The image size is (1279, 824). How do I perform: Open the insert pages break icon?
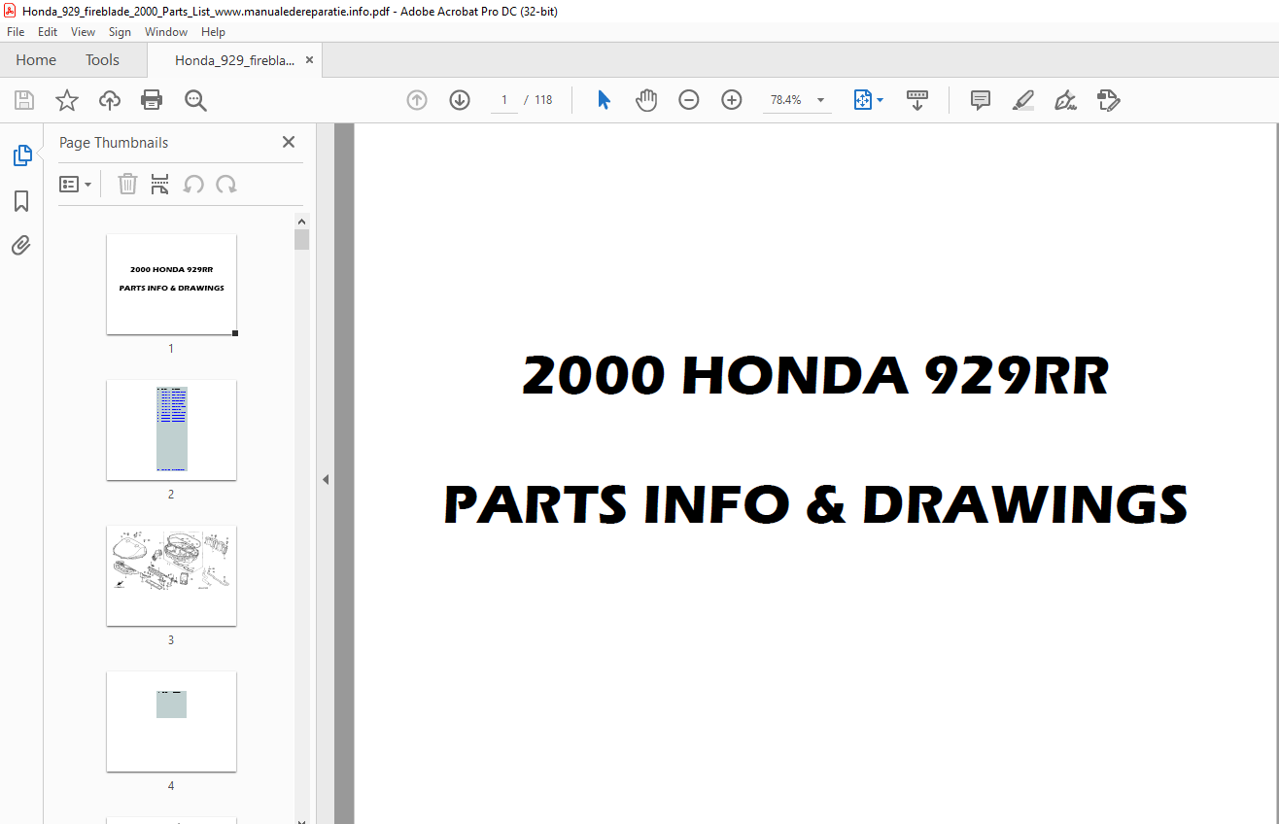tap(160, 184)
